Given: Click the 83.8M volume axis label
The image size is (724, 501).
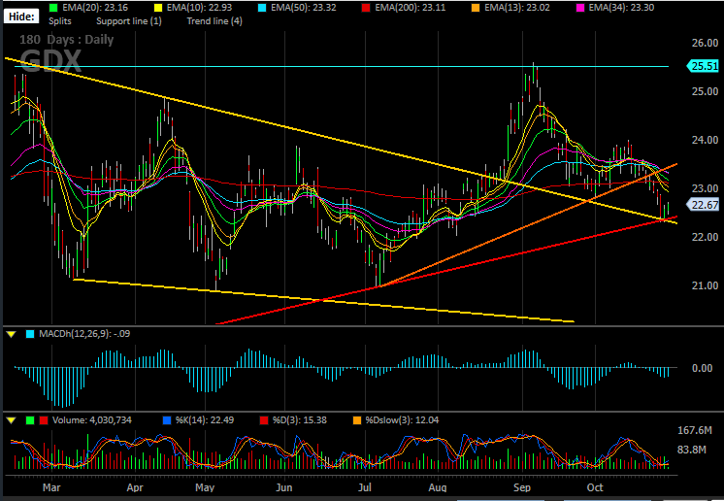Looking at the screenshot, I should coord(691,450).
